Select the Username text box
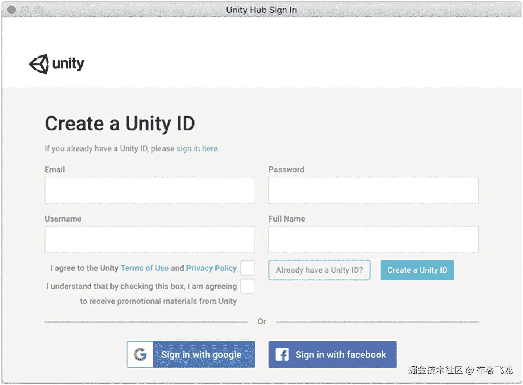The height and width of the screenshot is (385, 523). tap(150, 240)
